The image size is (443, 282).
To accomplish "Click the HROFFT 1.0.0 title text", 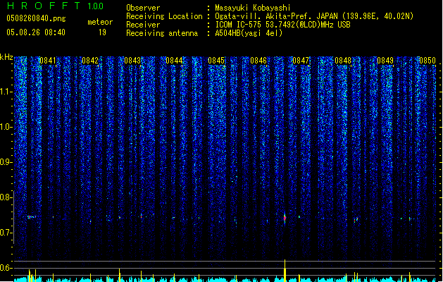I will tap(55, 6).
